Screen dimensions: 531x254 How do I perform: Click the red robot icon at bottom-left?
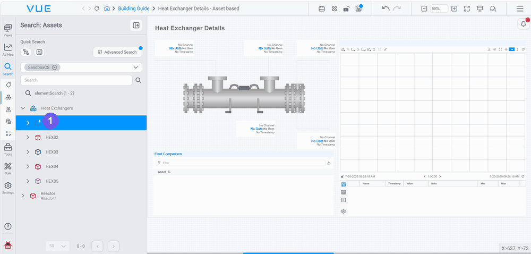(x=7, y=245)
